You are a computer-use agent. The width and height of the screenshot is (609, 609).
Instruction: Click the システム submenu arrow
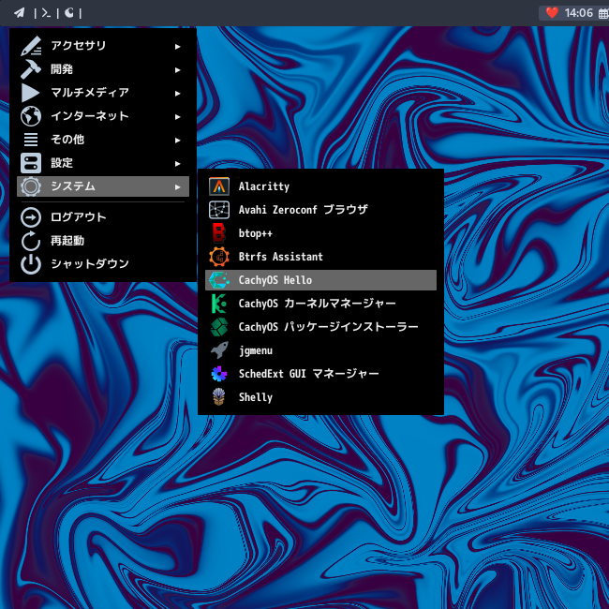[177, 186]
